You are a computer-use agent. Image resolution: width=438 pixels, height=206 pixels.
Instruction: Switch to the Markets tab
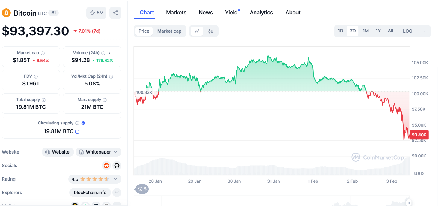pos(176,13)
